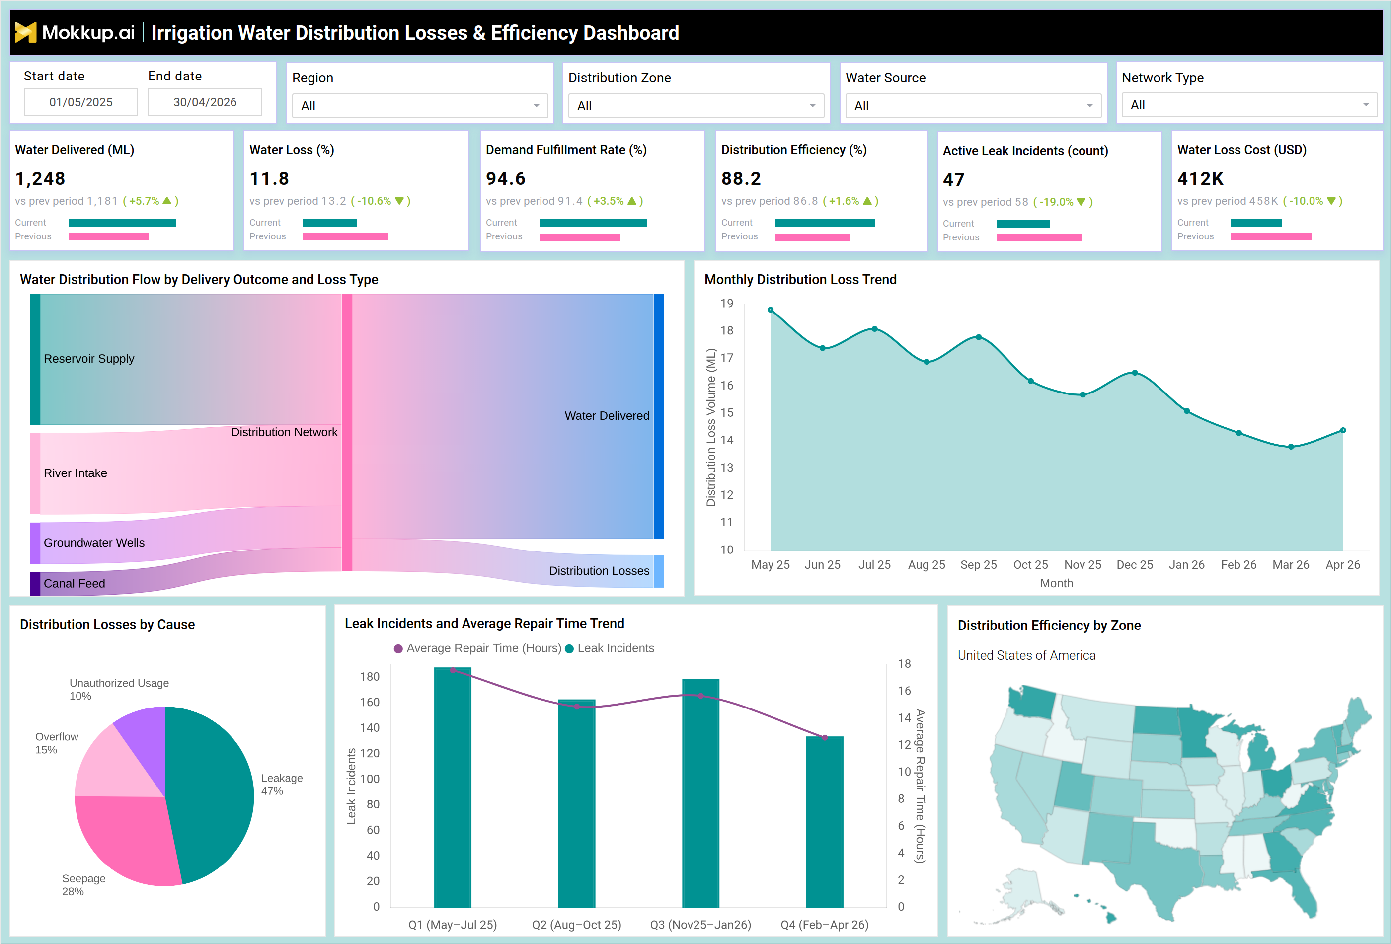Select the Water Delivered (ML) KPI value 1,248
Viewport: 1391px width, 944px height.
40,178
